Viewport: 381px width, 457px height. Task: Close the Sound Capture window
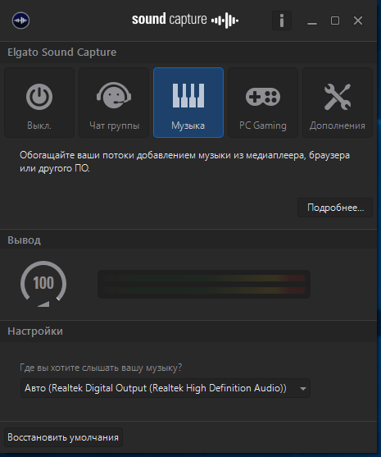(x=358, y=21)
